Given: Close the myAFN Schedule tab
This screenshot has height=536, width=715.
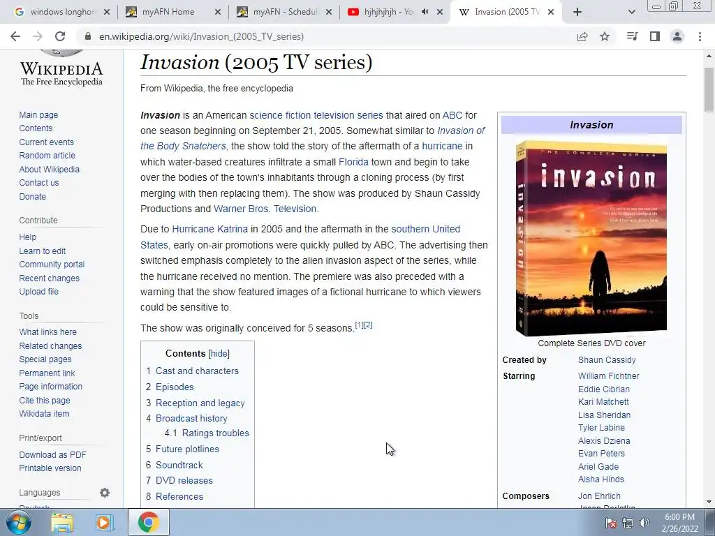Looking at the screenshot, I should pos(329,12).
